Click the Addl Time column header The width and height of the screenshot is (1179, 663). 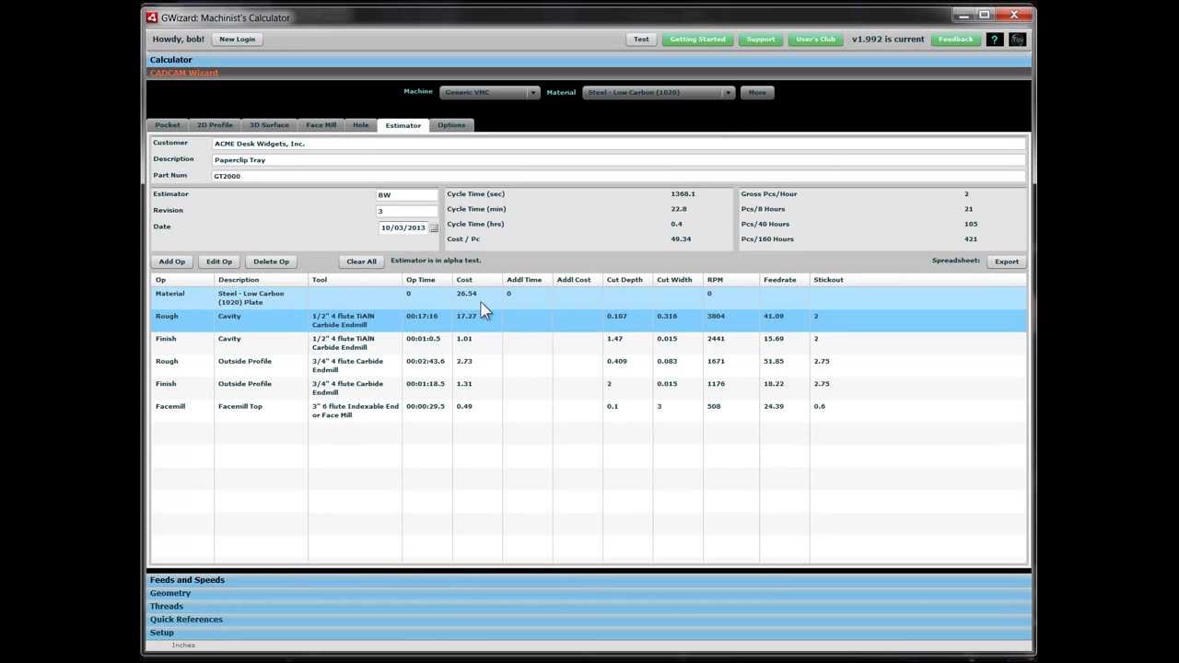(528, 280)
